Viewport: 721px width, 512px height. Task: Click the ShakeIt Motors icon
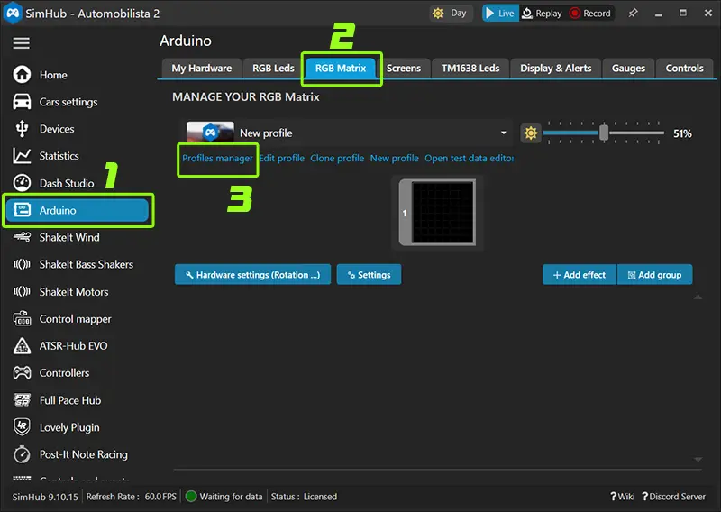(x=22, y=291)
